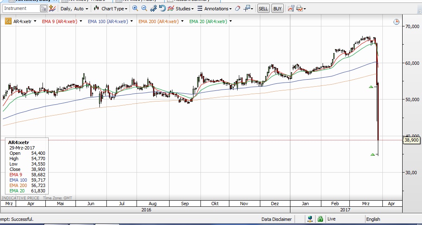This screenshot has height=225, width=422.
Task: Click the Instrument search input field
Action: 21,8
